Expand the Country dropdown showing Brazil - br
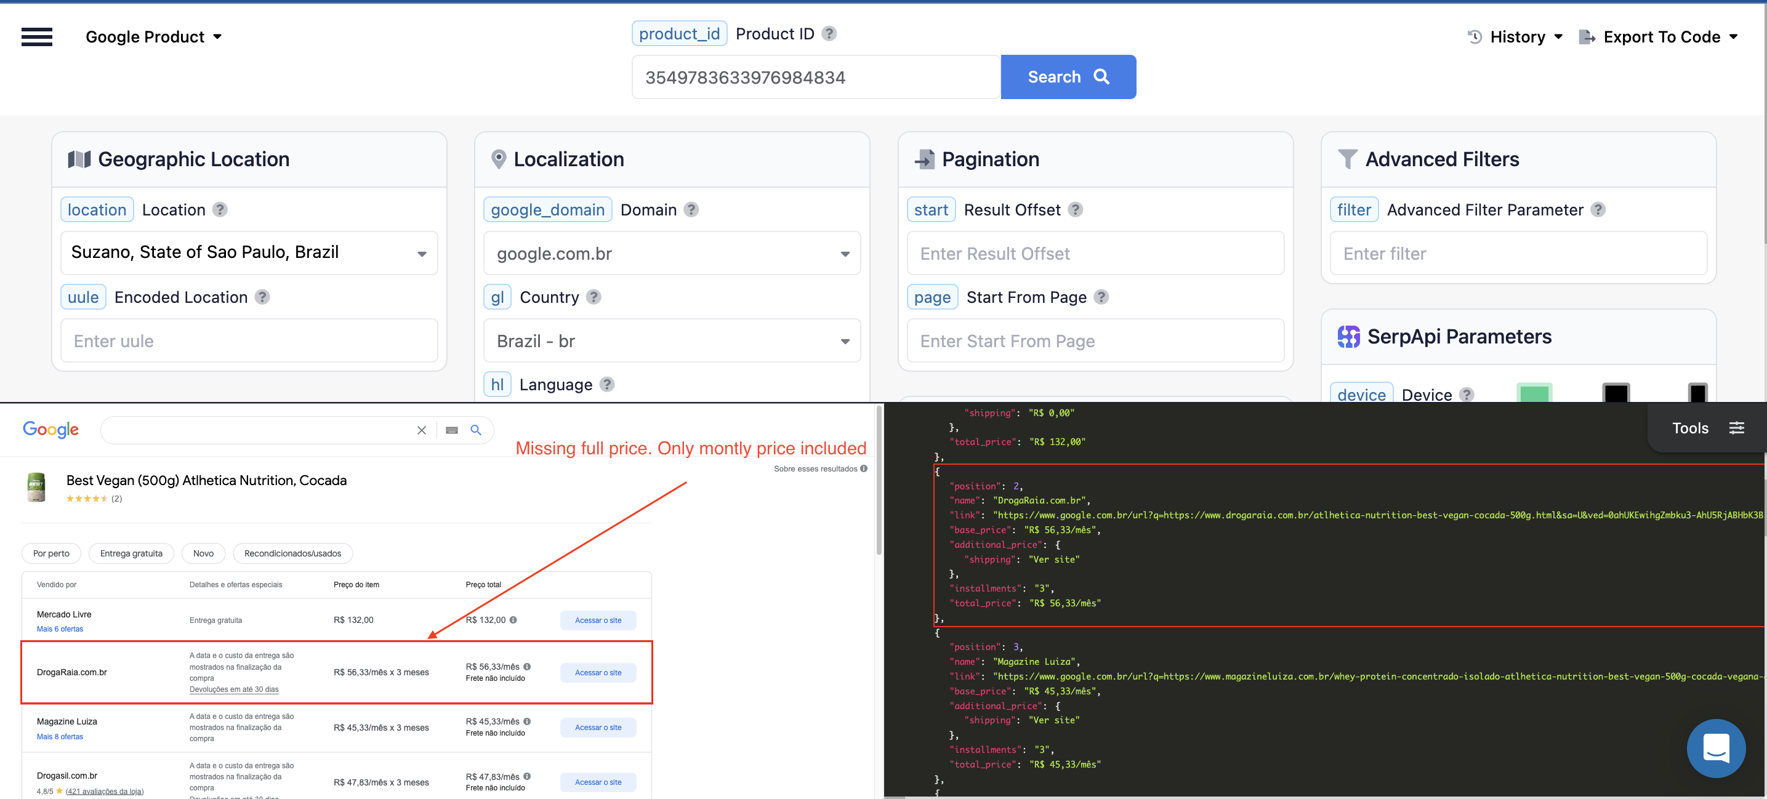 672,340
